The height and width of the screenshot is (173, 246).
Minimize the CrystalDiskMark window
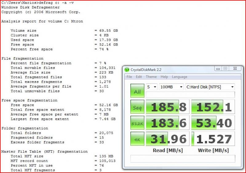coord(218,69)
